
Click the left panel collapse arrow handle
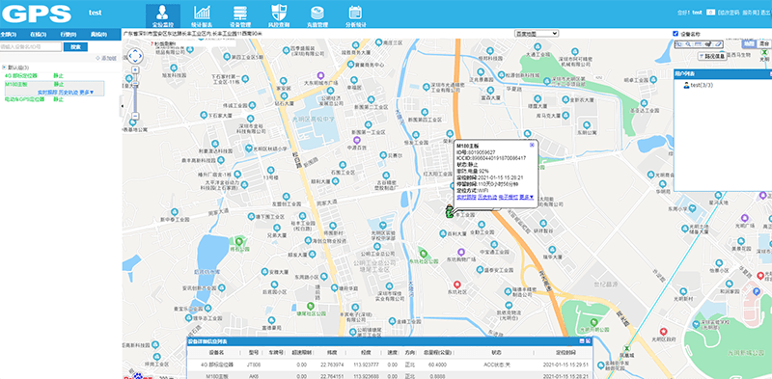pyautogui.click(x=122, y=106)
